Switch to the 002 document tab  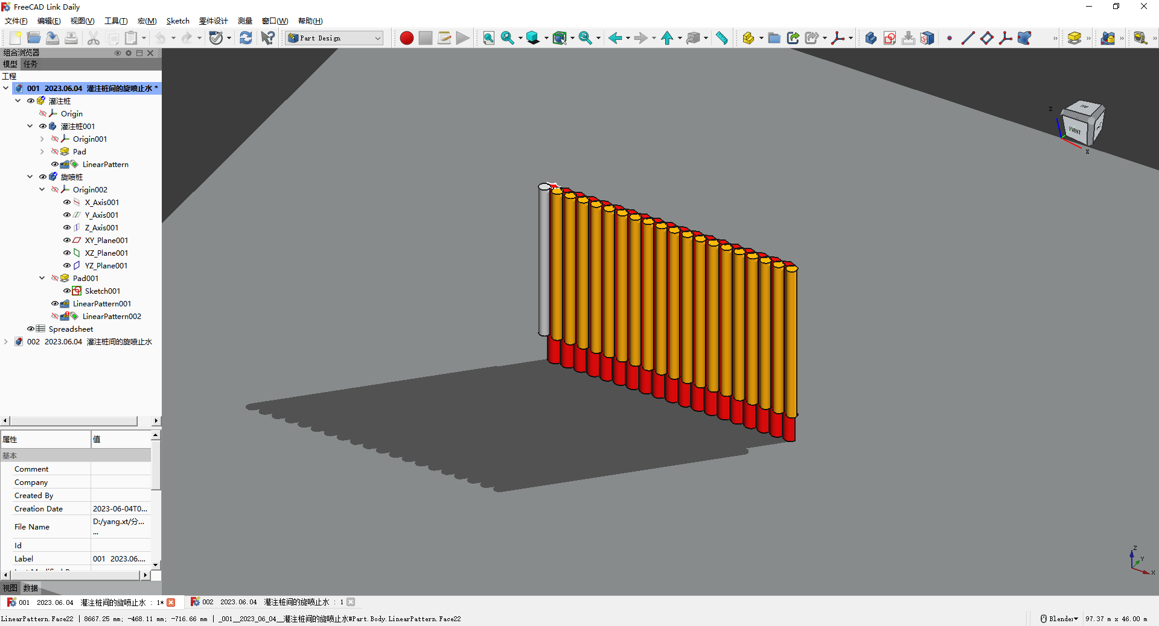[266, 602]
